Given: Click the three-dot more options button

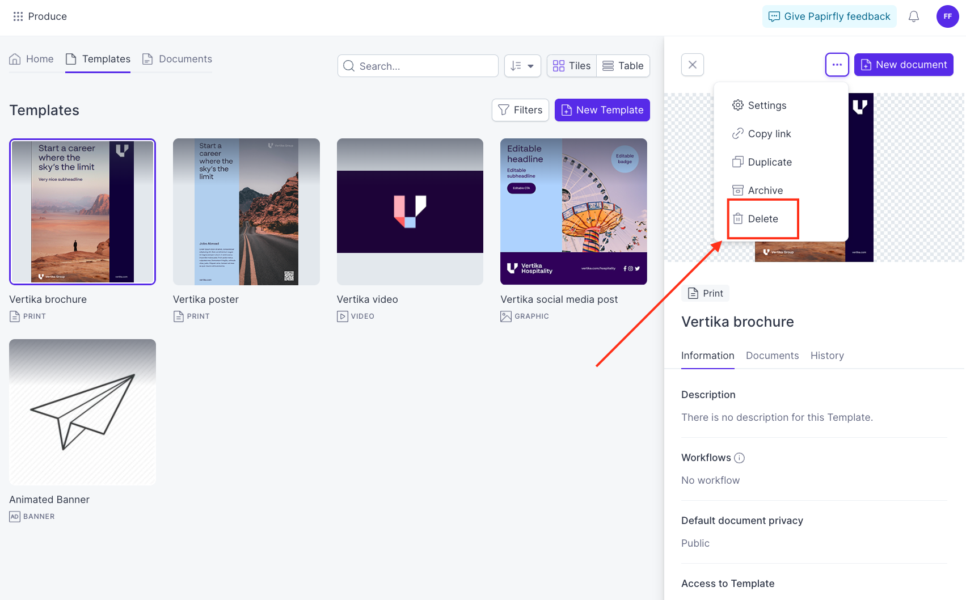Looking at the screenshot, I should point(837,65).
